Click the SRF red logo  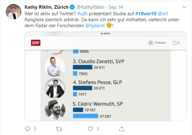point(36,43)
